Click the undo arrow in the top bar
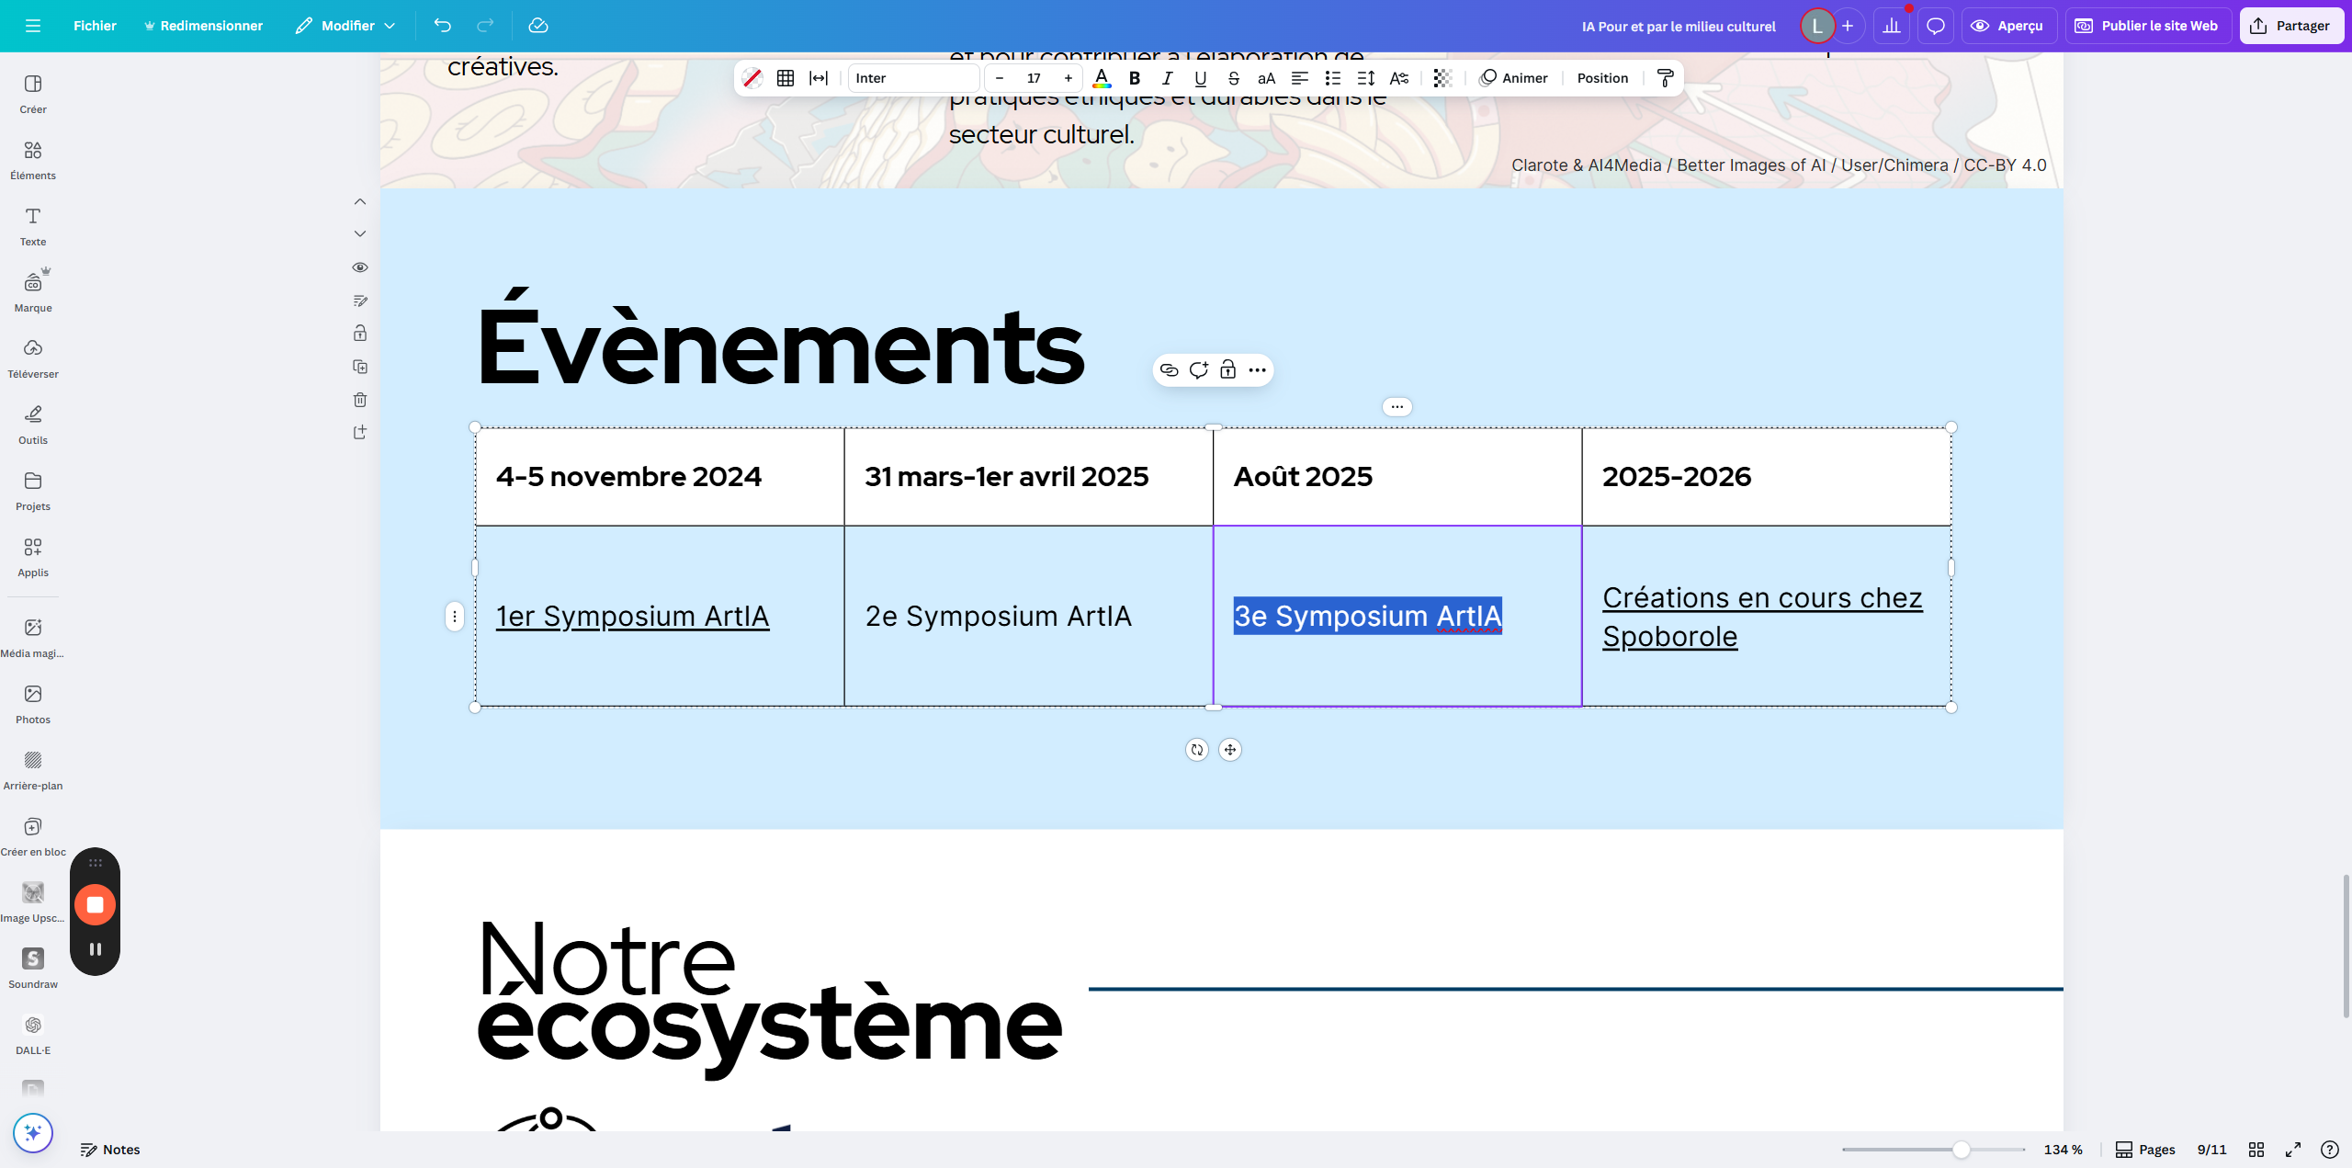Image resolution: width=2352 pixels, height=1168 pixels. (442, 26)
